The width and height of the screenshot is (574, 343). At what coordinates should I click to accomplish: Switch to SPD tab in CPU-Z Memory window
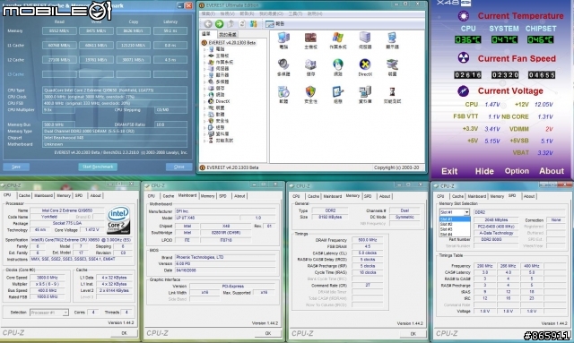[x=368, y=196]
